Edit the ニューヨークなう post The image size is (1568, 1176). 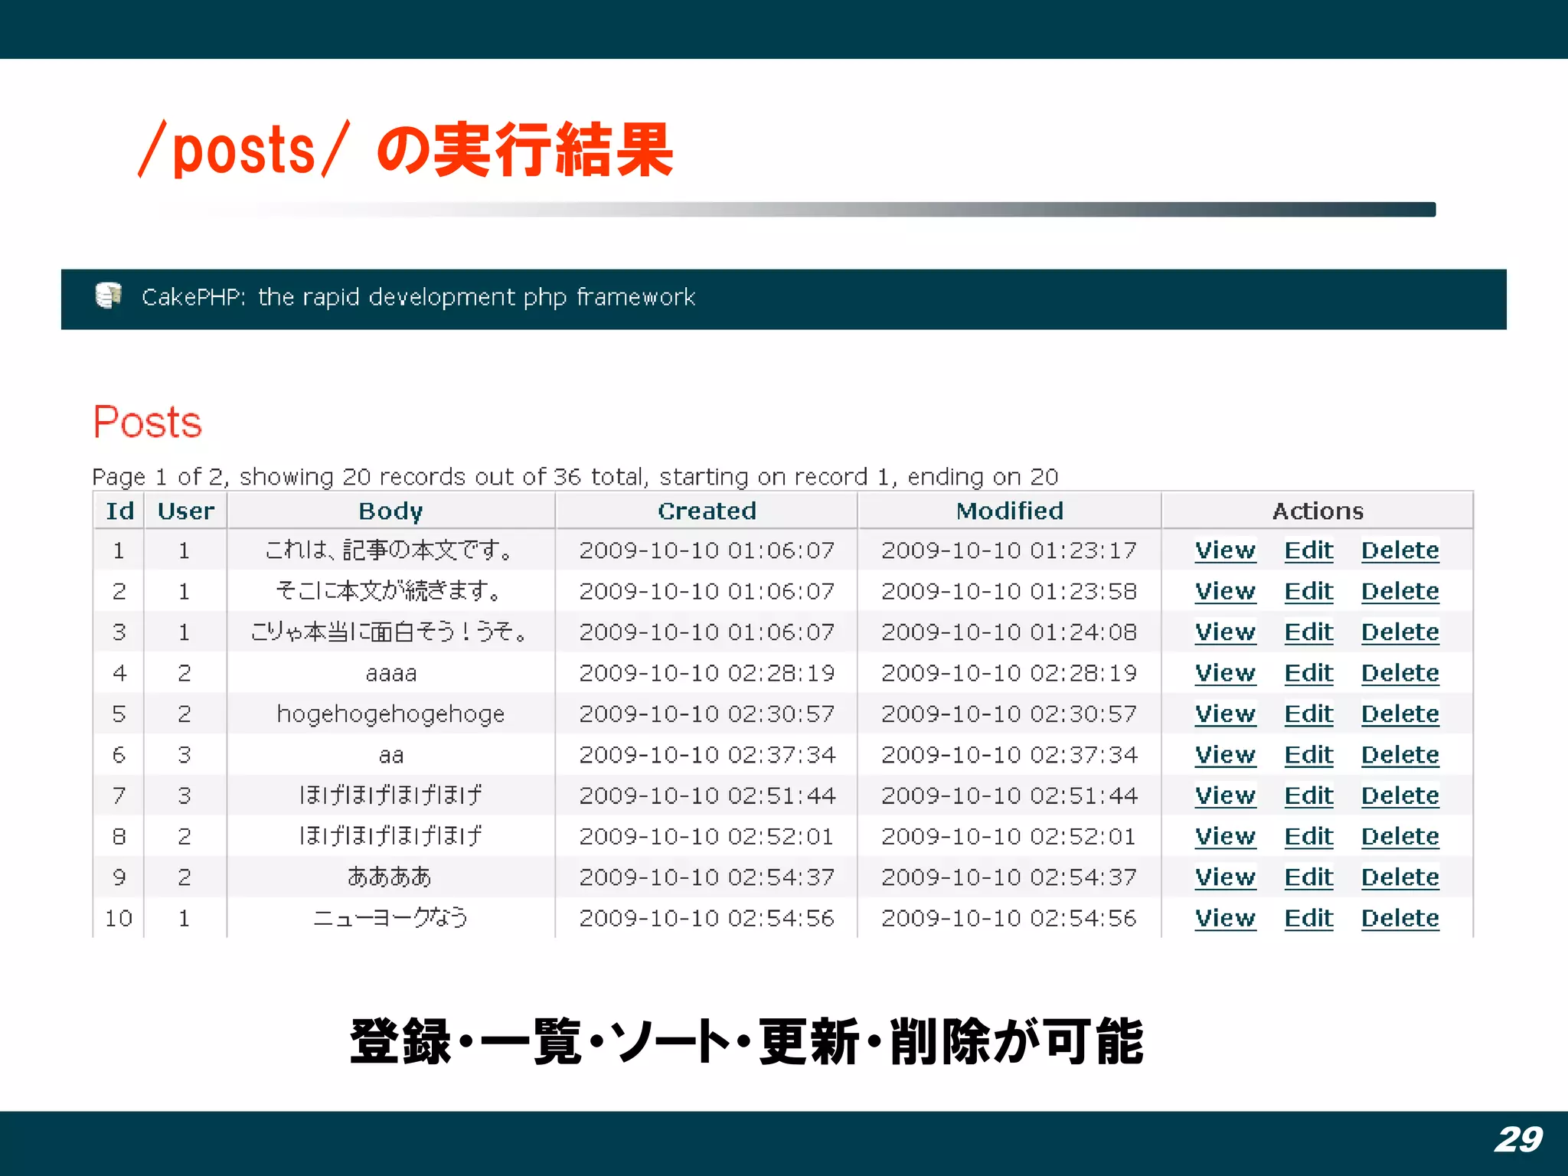[x=1308, y=918]
